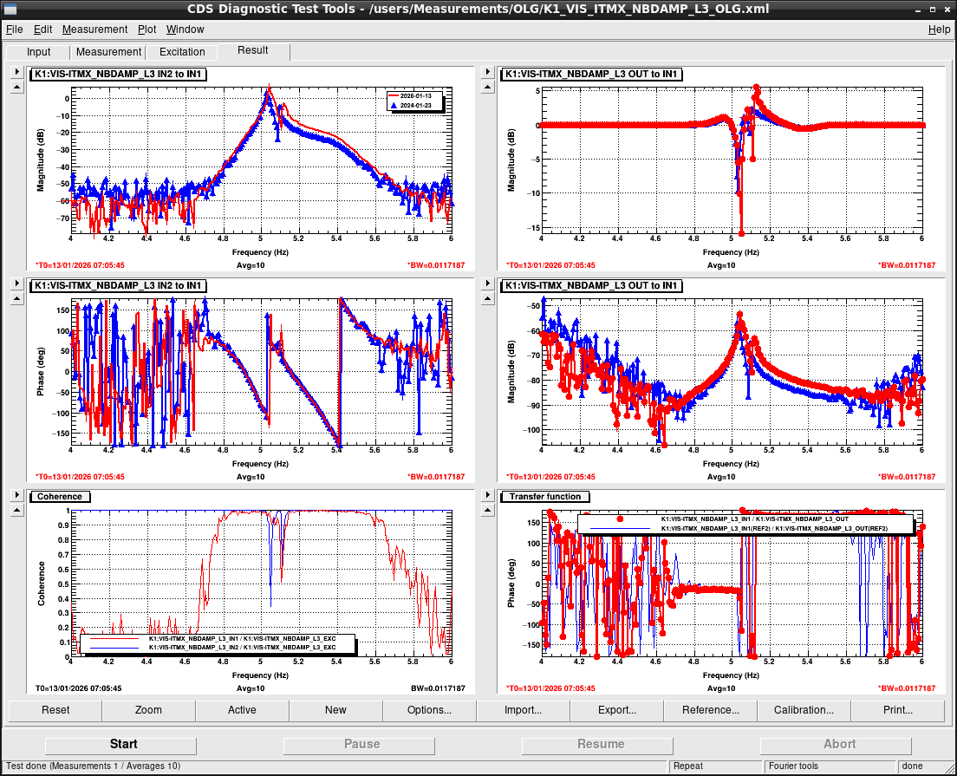Click up-arrow beside the IN2 to IN1 phase plot
957x776 pixels.
tap(16, 298)
